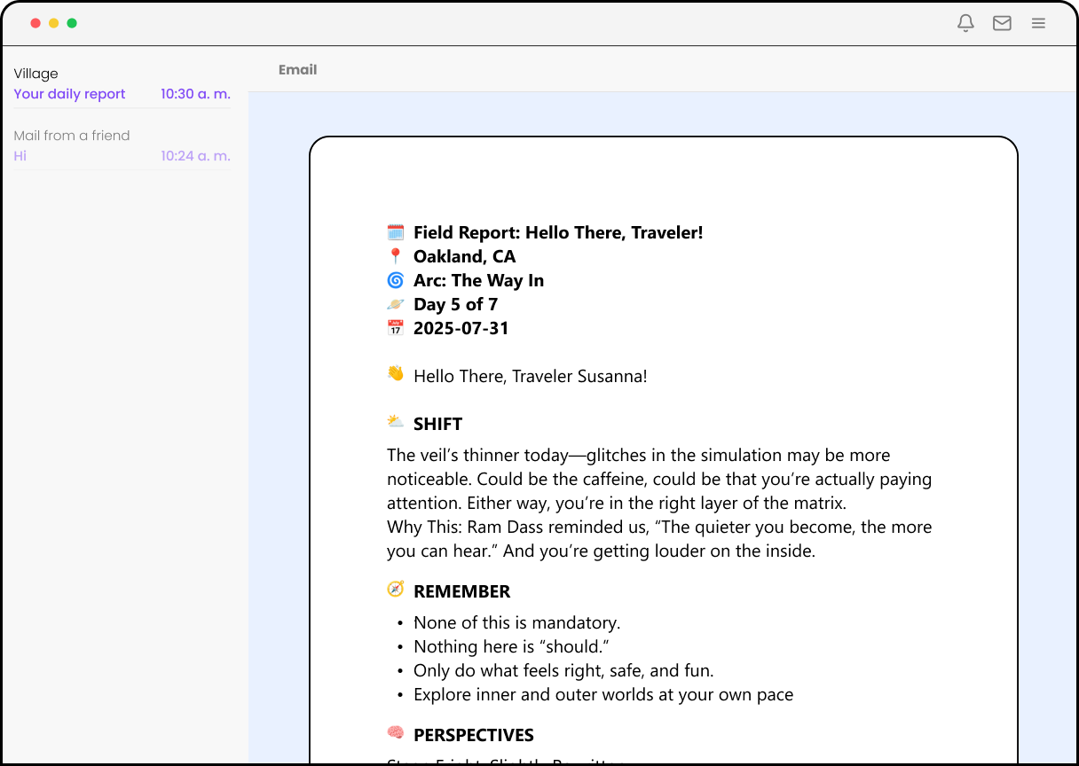The image size is (1079, 766).
Task: Click the REMEMBER section heading
Action: tap(461, 591)
